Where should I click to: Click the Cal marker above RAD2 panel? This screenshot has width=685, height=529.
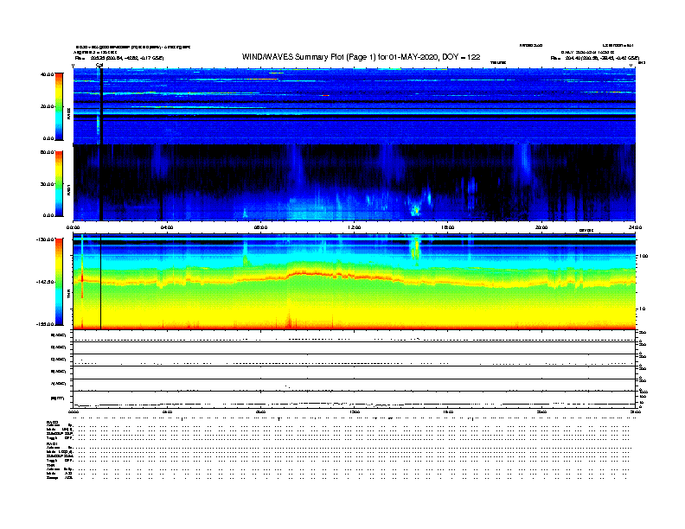tap(99, 65)
